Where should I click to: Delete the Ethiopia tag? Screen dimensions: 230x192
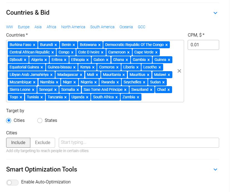click(87, 60)
